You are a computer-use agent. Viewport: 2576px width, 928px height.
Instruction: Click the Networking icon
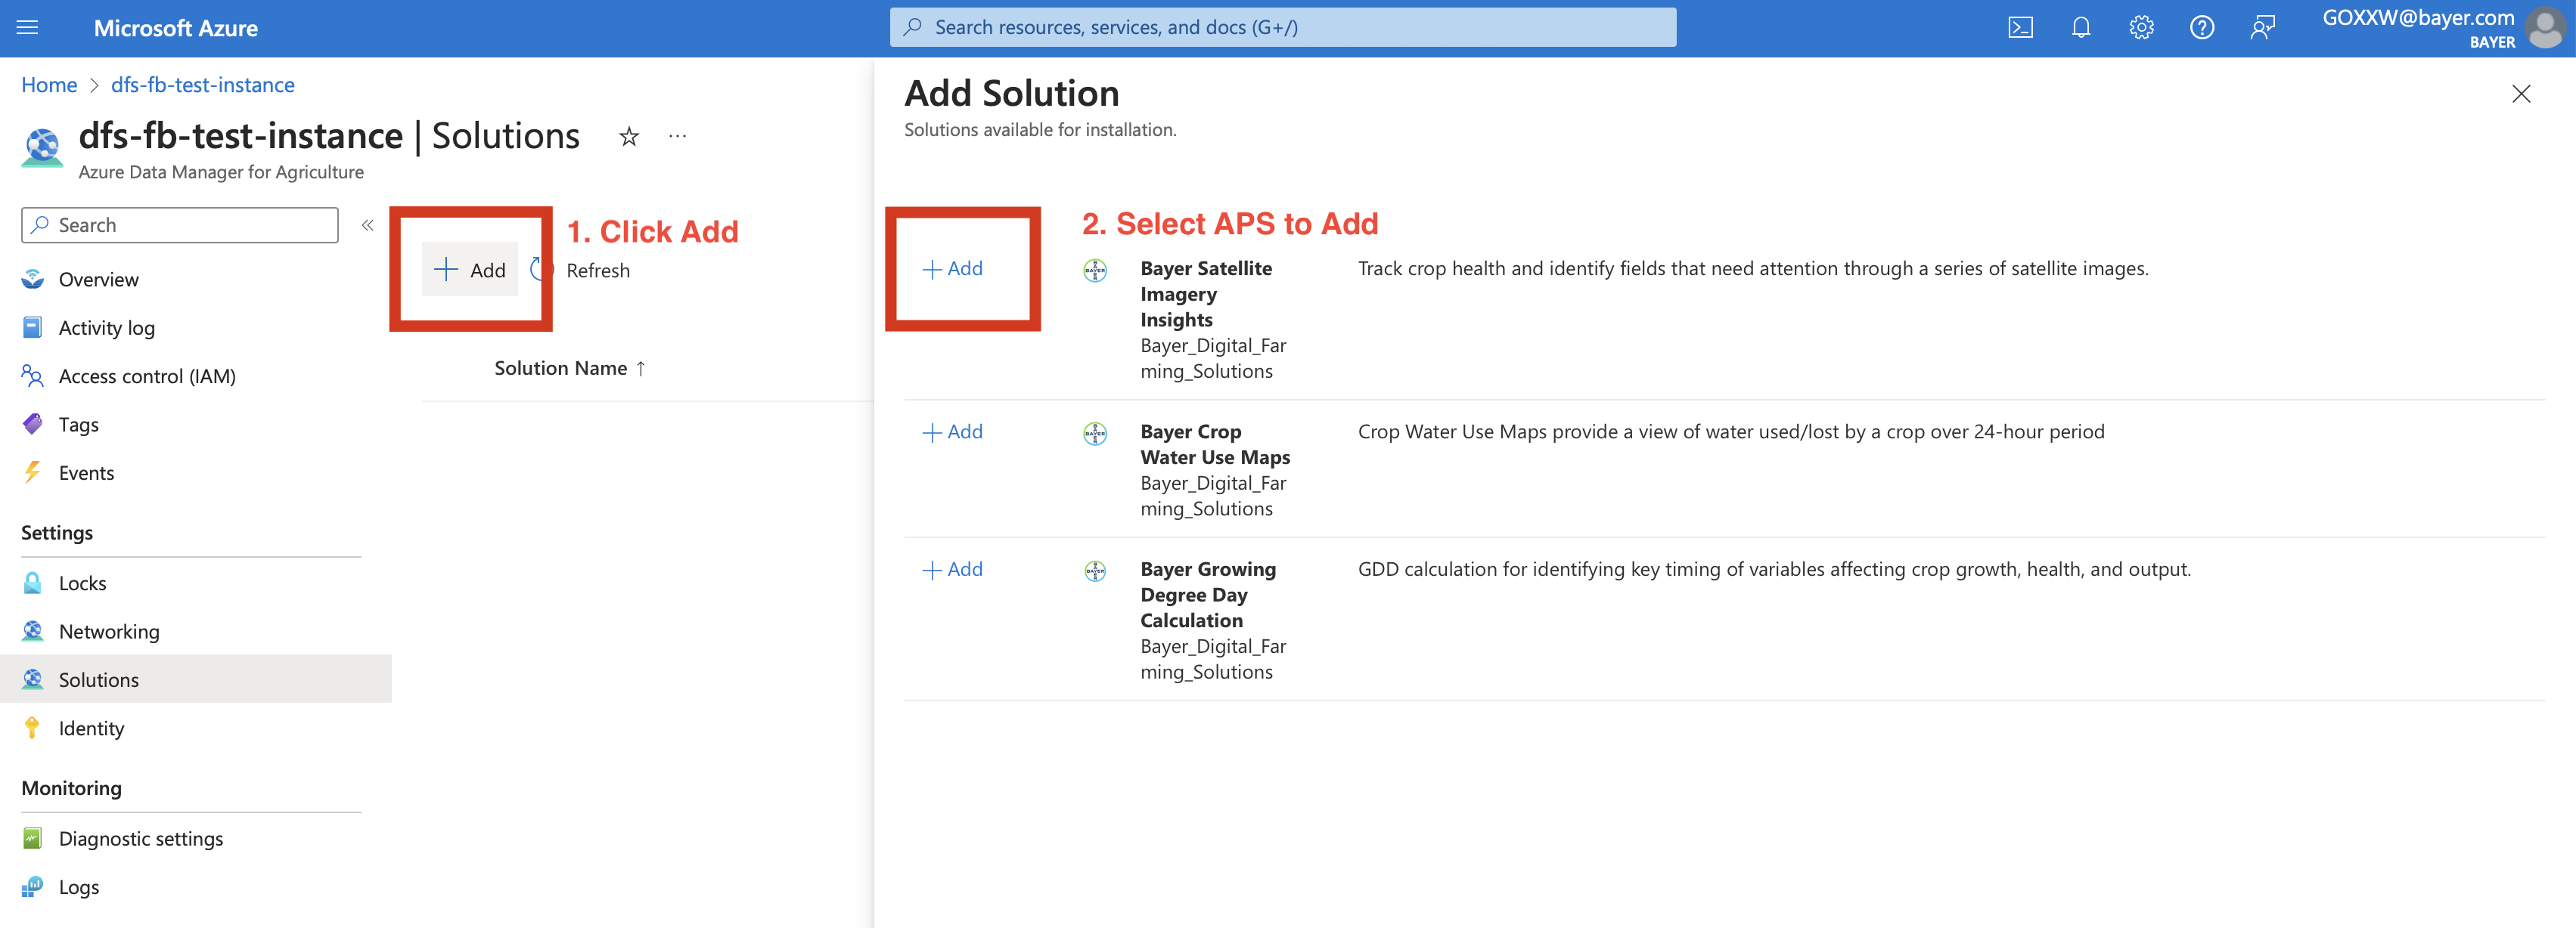(x=33, y=630)
